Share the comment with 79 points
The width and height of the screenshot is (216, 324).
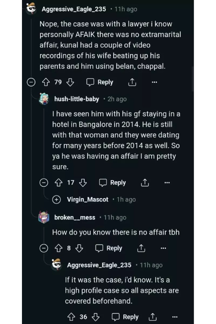point(132,82)
